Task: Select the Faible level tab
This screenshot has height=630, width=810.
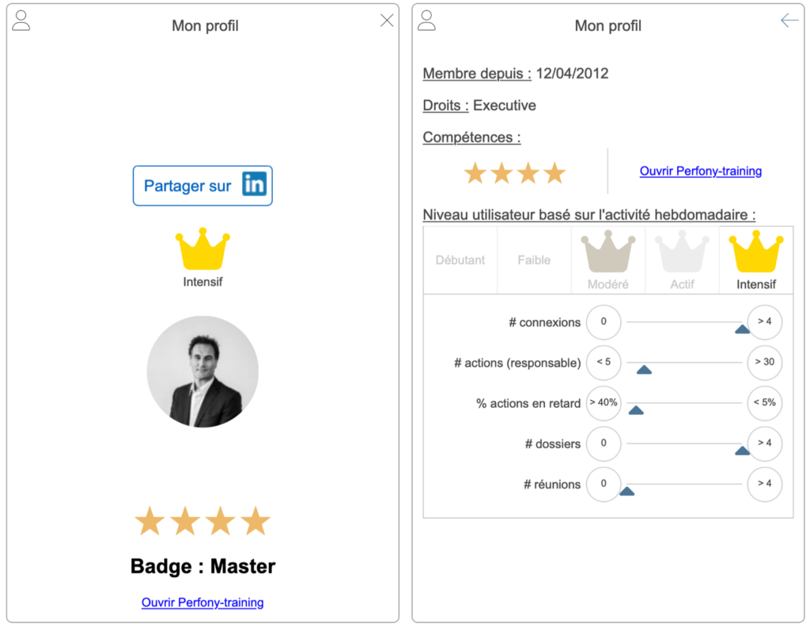Action: pyautogui.click(x=534, y=260)
